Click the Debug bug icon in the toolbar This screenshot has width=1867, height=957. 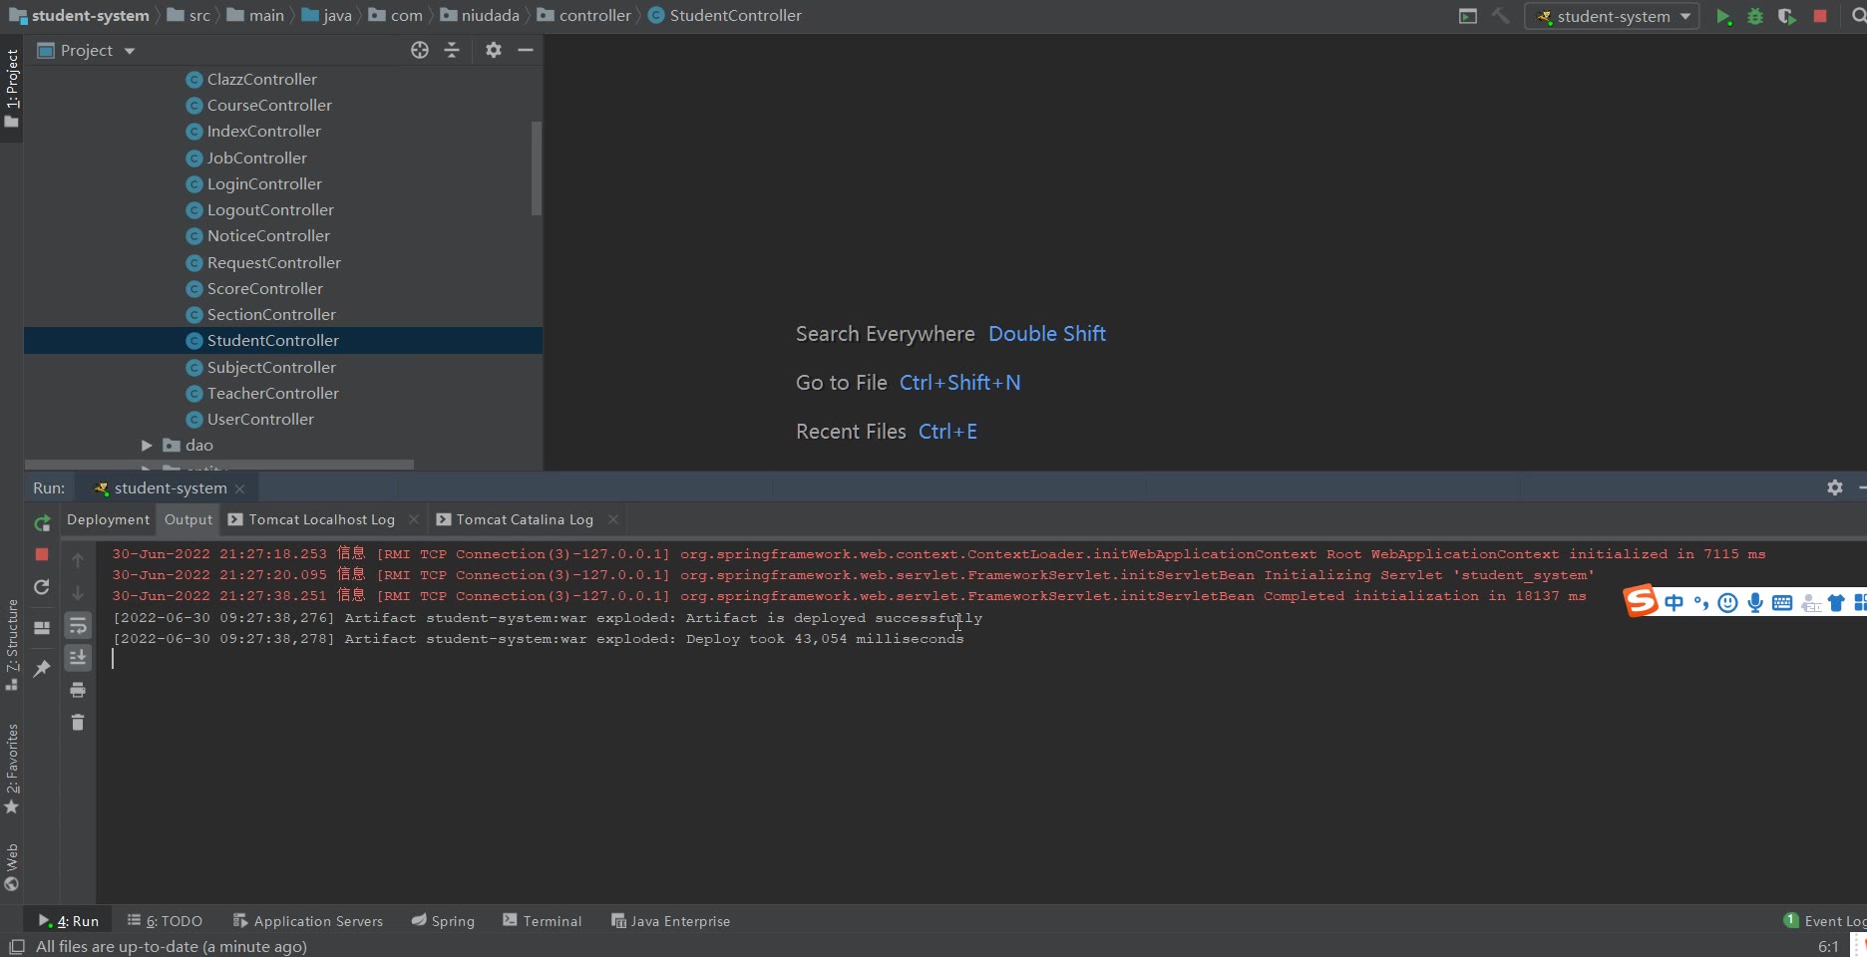coord(1754,17)
